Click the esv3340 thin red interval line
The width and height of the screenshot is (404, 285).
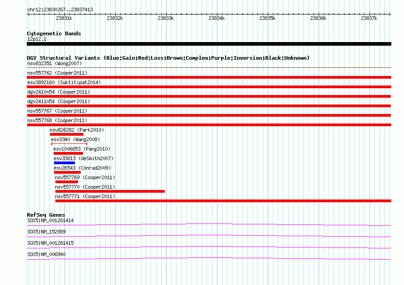tap(69, 144)
